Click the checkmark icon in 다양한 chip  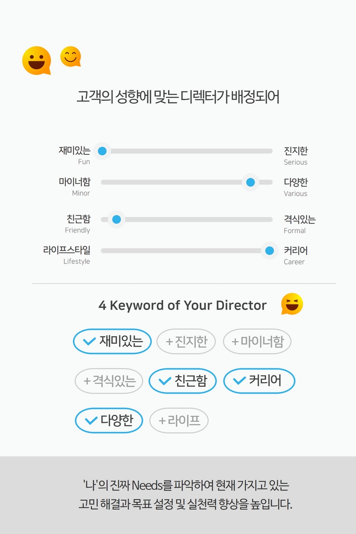click(91, 421)
